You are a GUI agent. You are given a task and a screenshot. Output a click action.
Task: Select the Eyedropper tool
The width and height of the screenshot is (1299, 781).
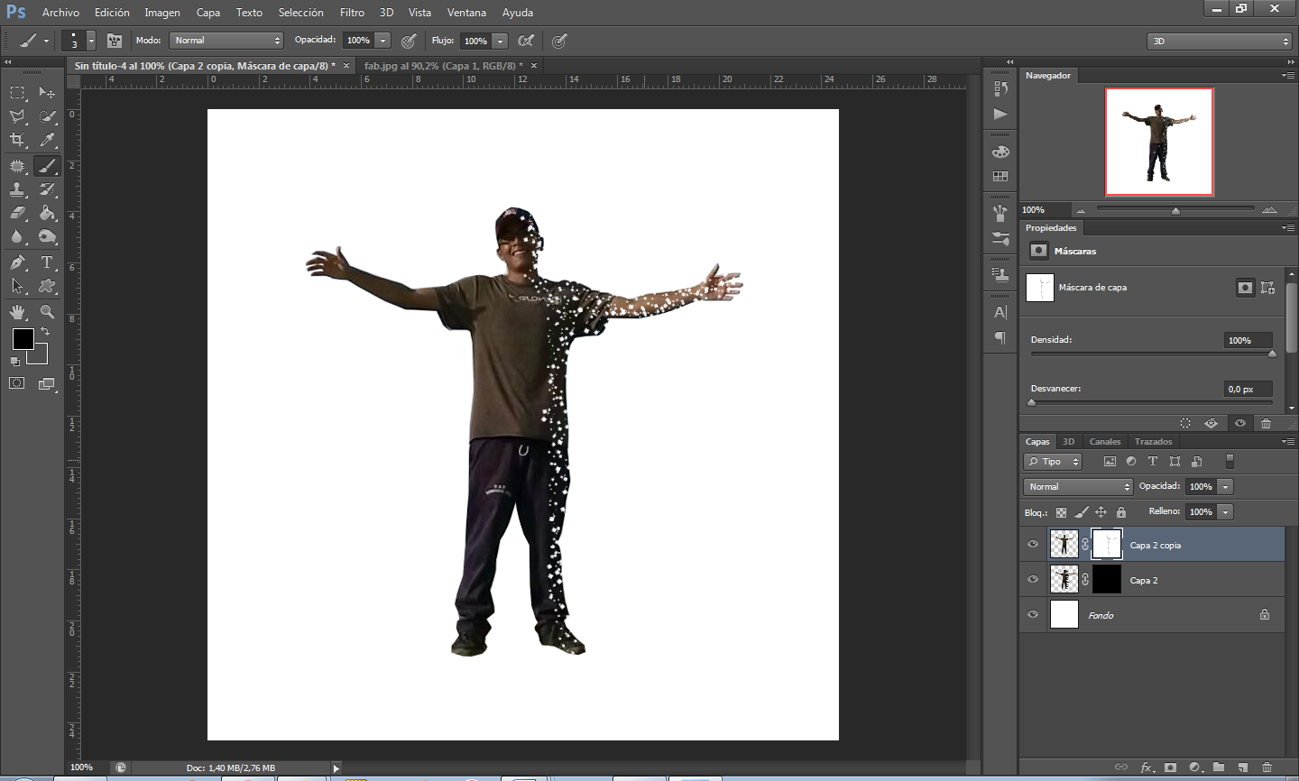click(x=47, y=140)
